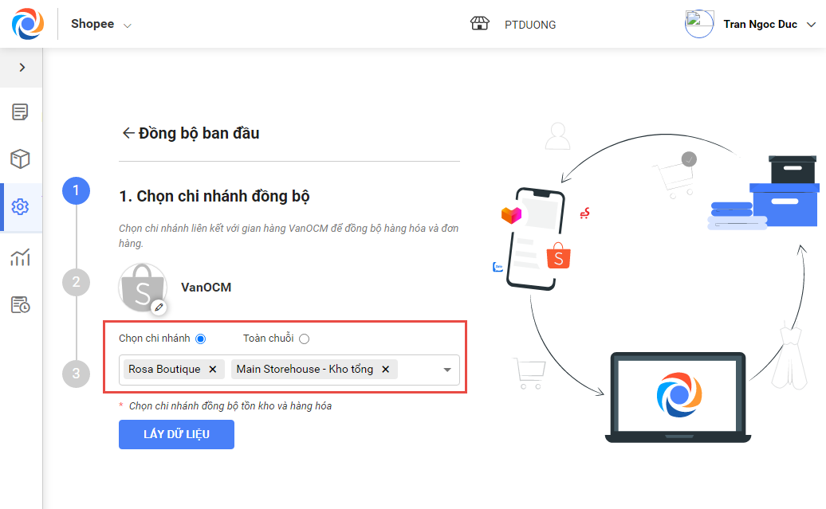Remove the Rosa Boutique branch tag
826x509 pixels.
coord(212,370)
